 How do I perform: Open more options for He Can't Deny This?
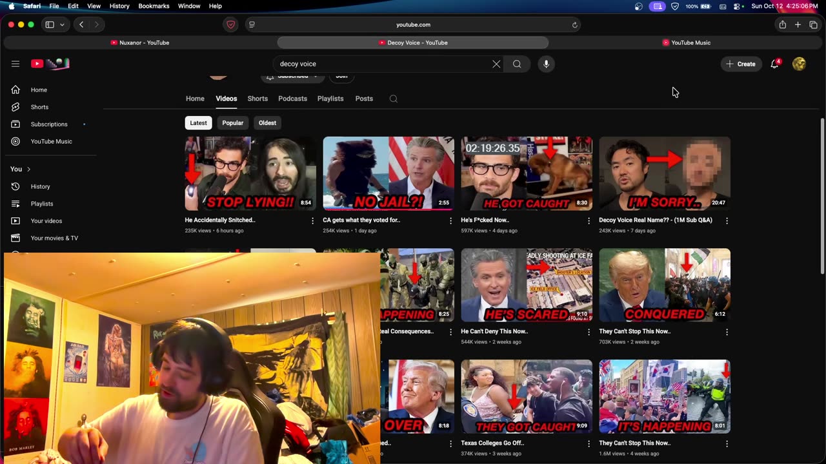[589, 332]
